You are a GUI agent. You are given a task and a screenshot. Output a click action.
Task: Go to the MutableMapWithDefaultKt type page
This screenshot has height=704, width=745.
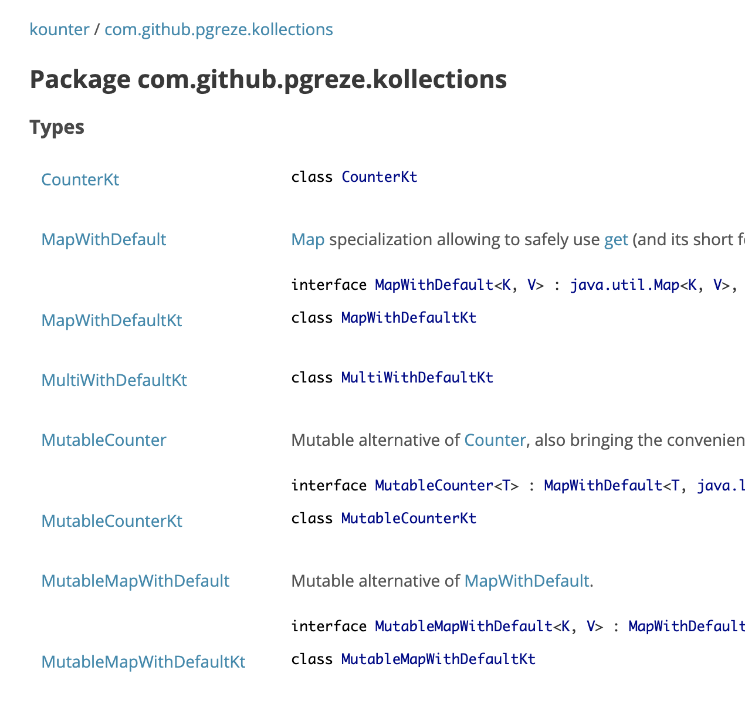pos(143,662)
